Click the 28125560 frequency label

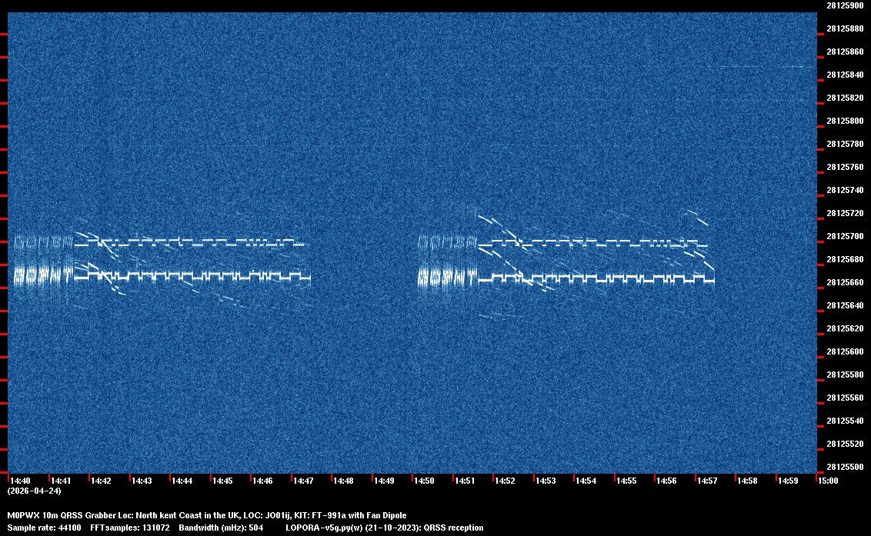pos(846,397)
